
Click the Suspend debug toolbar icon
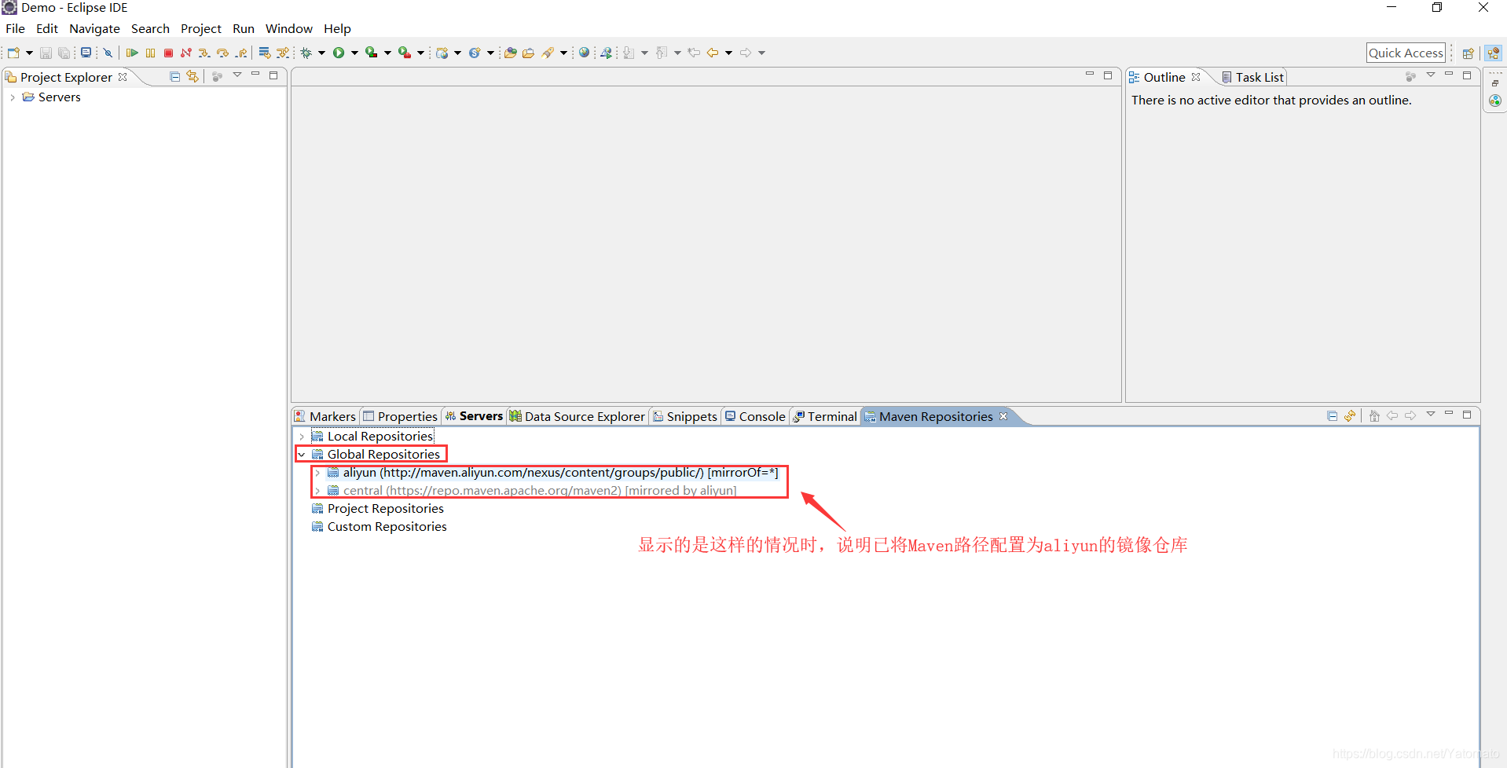coord(150,53)
